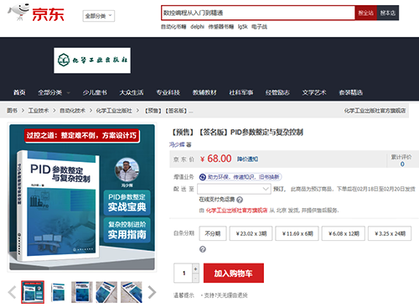419x308 pixels.
Task: Click the red 加入购物车 button
Action: point(234,273)
